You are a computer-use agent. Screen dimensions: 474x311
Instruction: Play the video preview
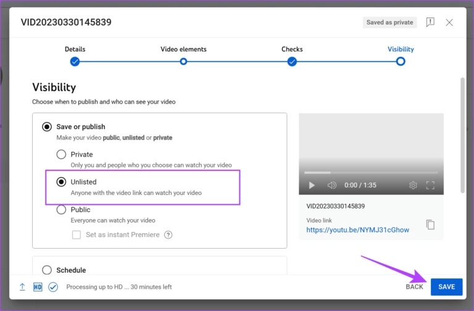(x=312, y=185)
